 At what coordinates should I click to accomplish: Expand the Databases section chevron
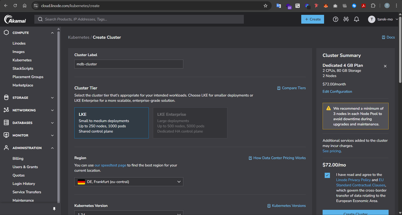52,123
